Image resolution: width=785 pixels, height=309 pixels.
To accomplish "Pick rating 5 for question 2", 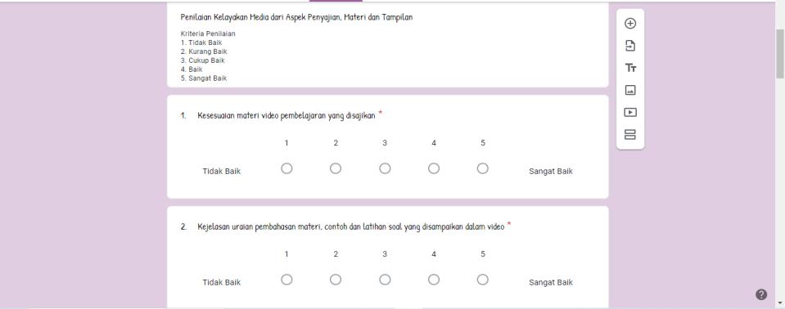I will 483,280.
